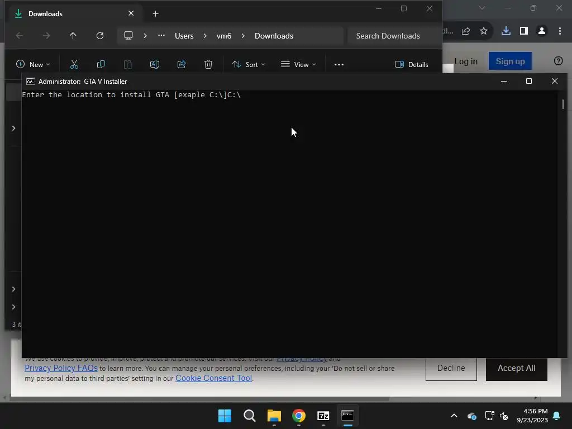
Task: Refresh the Downloads folder
Action: (x=100, y=36)
